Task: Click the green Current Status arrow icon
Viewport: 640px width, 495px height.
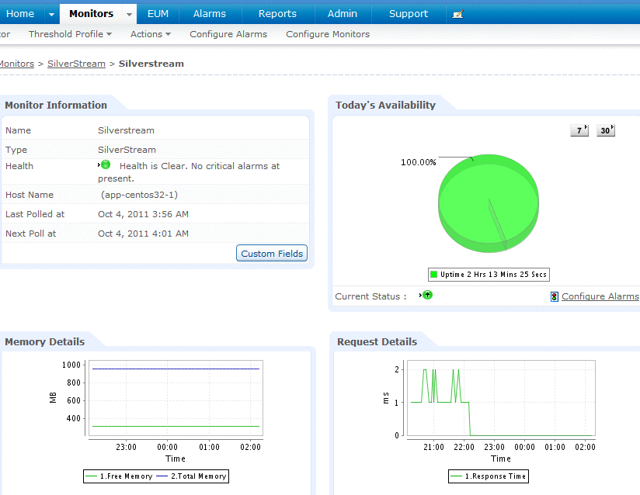Action: point(428,296)
